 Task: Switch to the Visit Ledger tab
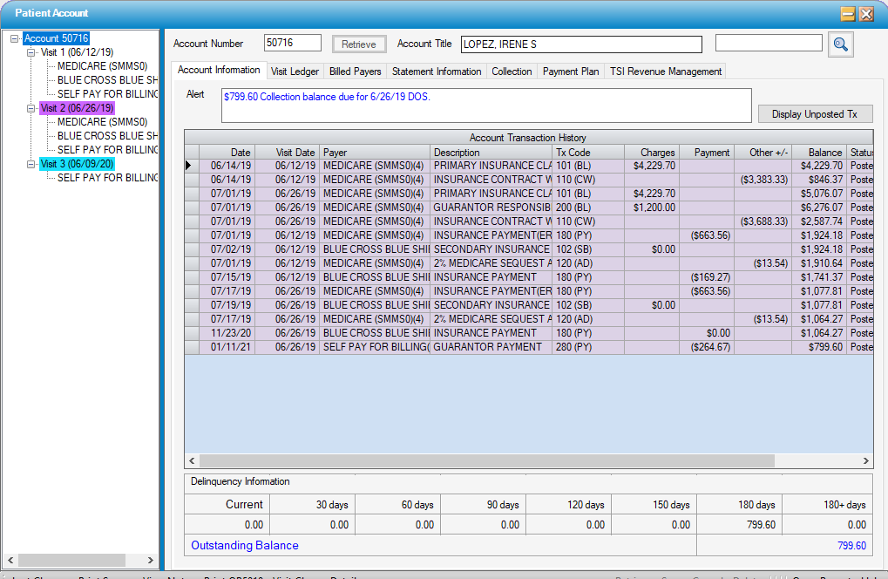pos(295,72)
